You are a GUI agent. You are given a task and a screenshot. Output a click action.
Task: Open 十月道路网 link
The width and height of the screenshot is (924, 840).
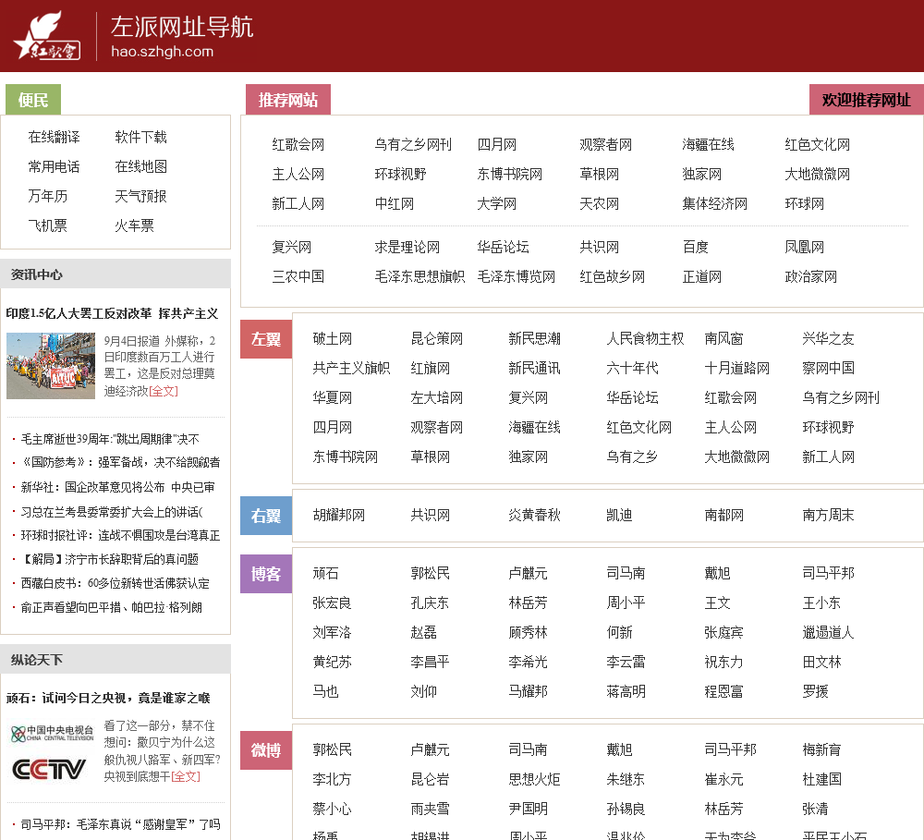pyautogui.click(x=737, y=368)
